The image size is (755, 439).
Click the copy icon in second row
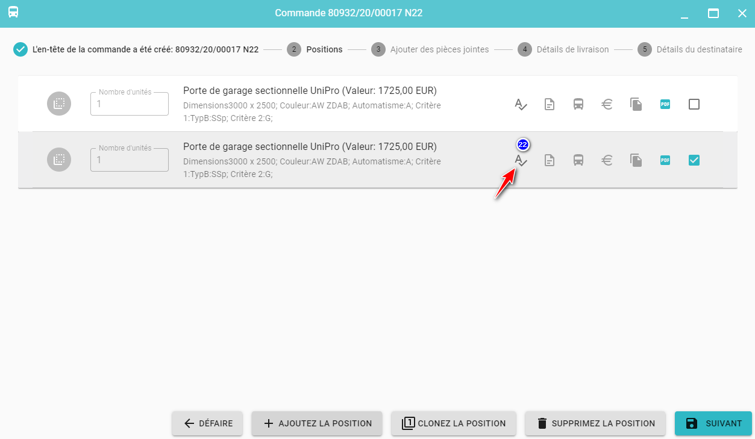click(x=636, y=160)
